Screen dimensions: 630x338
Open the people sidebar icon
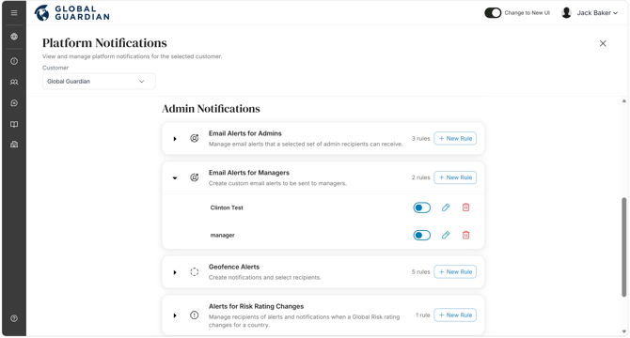(14, 82)
